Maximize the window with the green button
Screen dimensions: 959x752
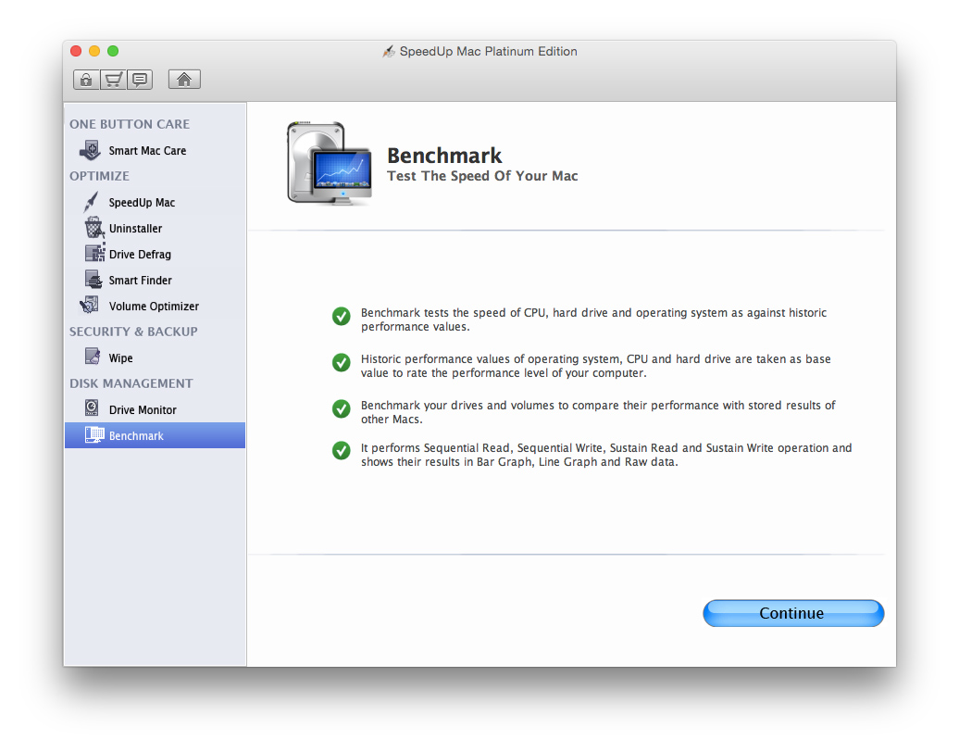[x=113, y=51]
